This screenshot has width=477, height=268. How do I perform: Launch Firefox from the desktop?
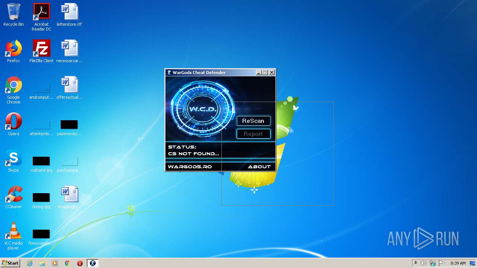pos(13,51)
